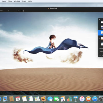Screen dimensions: 103x103
Task: Close the Layers palette
Action: click(100, 19)
